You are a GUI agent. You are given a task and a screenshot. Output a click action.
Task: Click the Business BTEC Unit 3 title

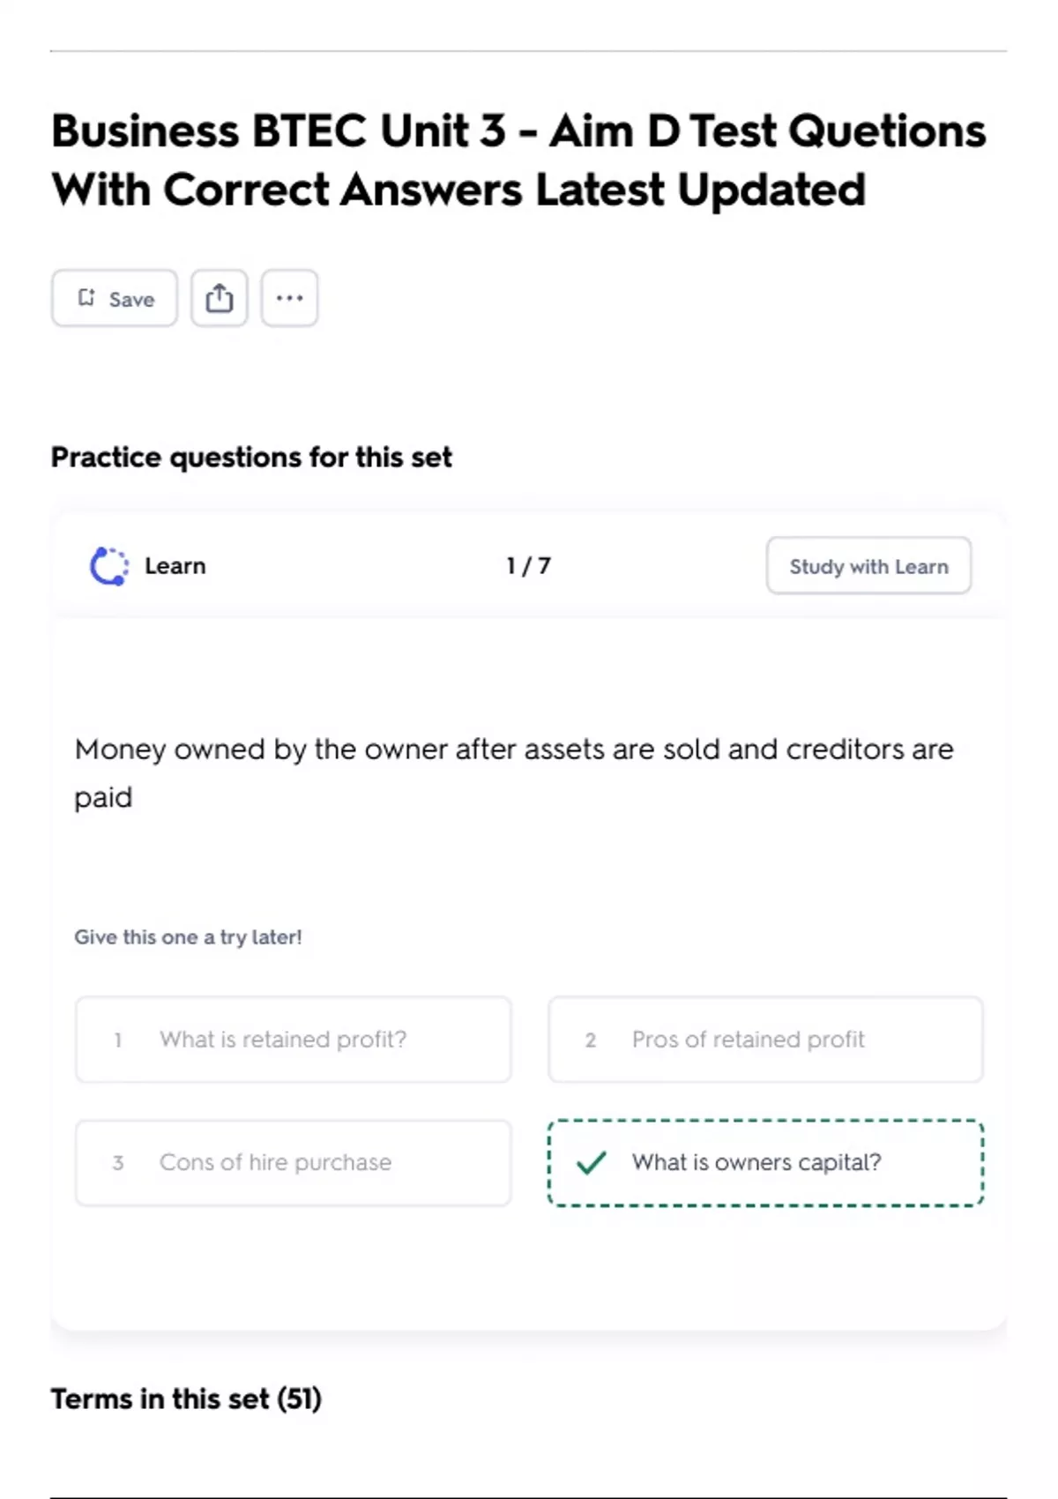[x=518, y=160]
